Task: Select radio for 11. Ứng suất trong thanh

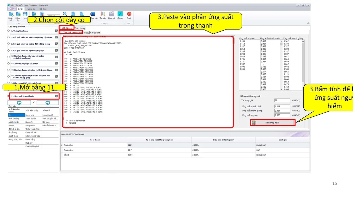Action: pyautogui.click(x=9, y=96)
